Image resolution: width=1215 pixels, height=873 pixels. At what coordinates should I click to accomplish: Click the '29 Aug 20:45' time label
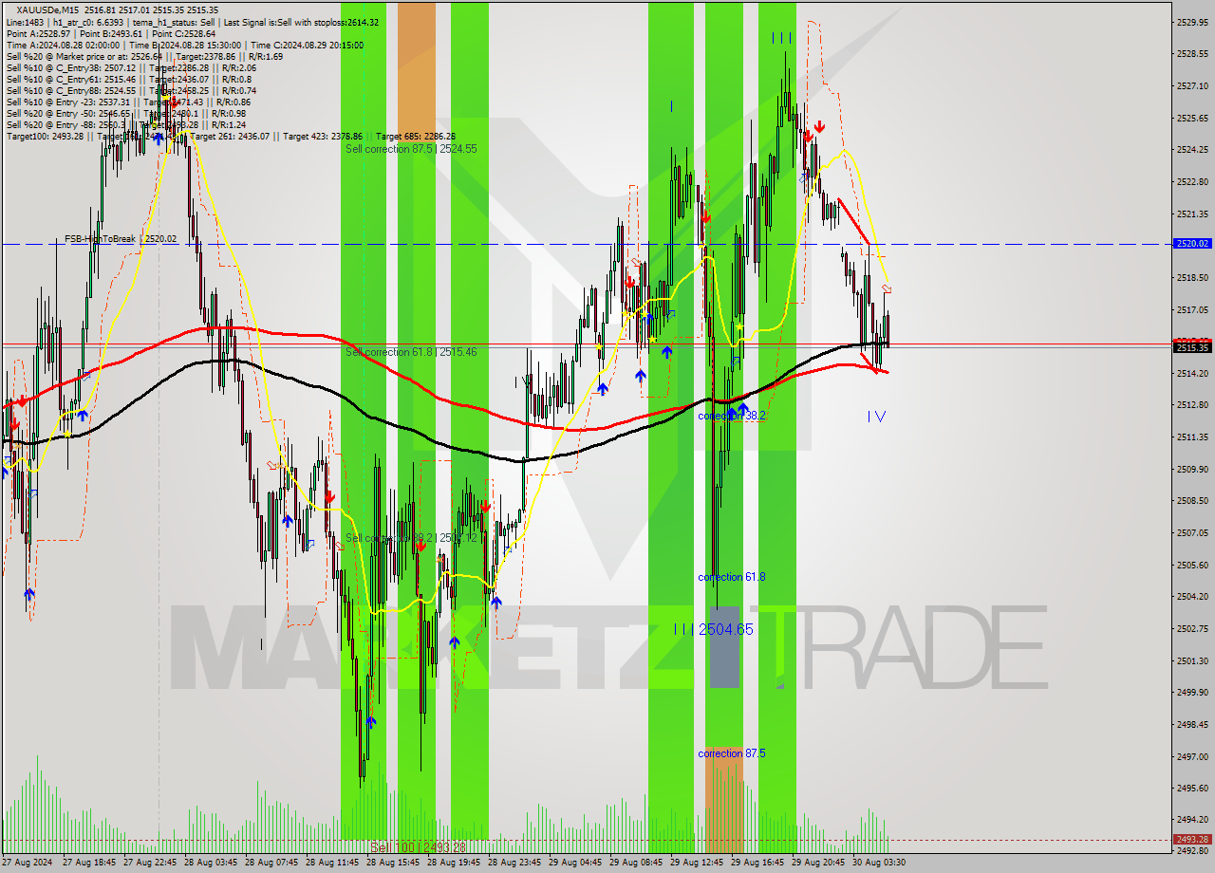(817, 863)
